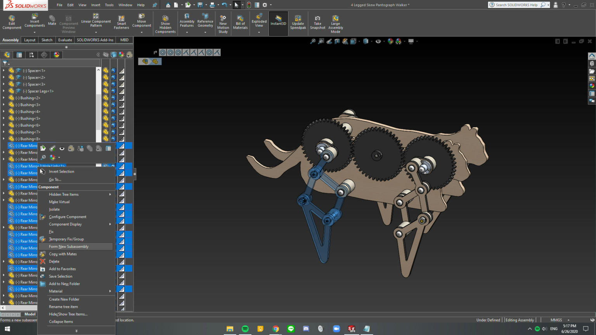Expand Spacer<1> tree node
The width and height of the screenshot is (596, 335).
(x=4, y=71)
